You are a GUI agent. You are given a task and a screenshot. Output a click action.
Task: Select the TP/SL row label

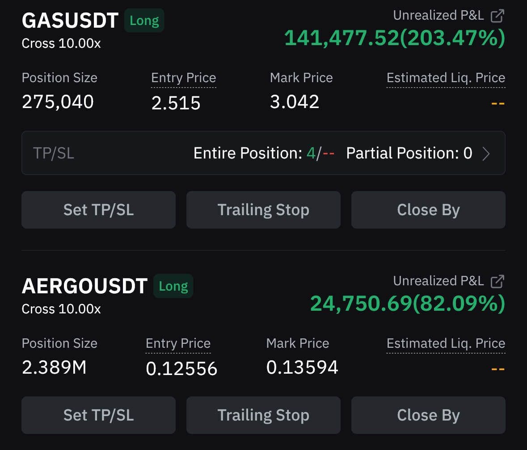[54, 154]
